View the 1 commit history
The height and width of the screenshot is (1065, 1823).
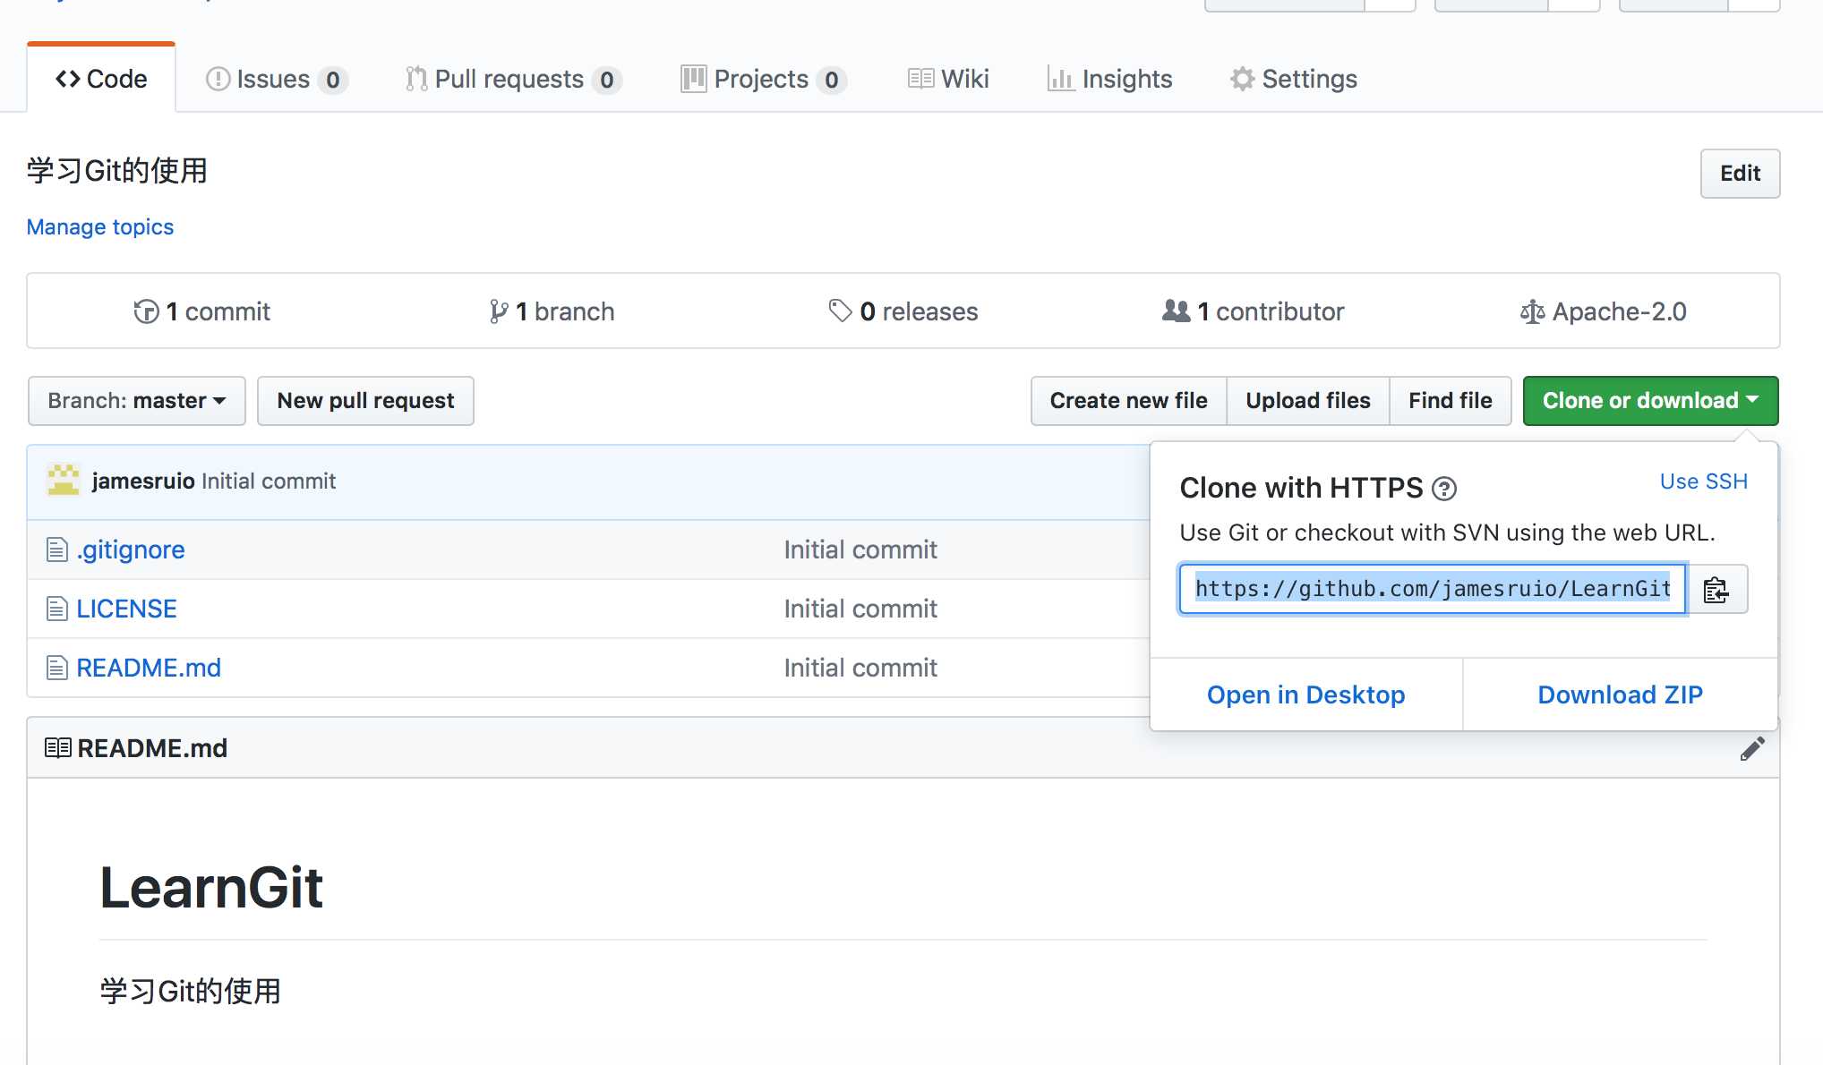point(201,311)
